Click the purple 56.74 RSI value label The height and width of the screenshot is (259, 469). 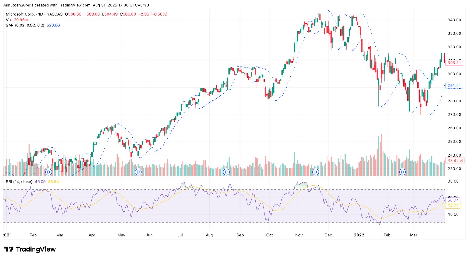(x=453, y=200)
